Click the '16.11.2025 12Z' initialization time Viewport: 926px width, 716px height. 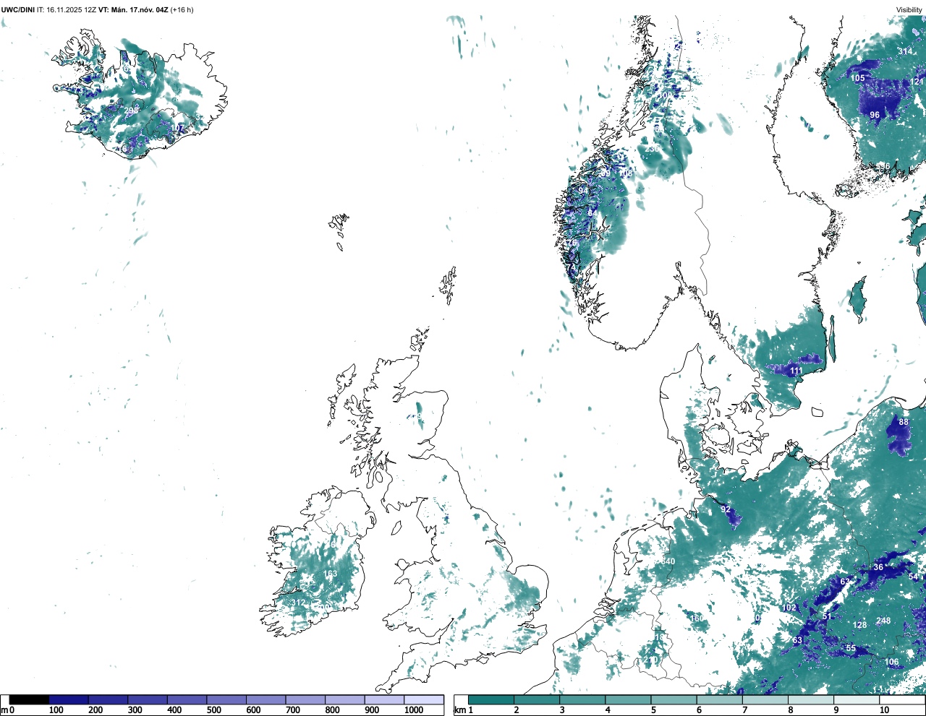click(x=71, y=10)
